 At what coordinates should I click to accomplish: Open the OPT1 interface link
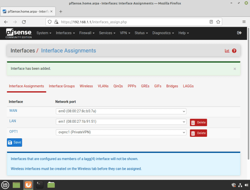coord(13,132)
